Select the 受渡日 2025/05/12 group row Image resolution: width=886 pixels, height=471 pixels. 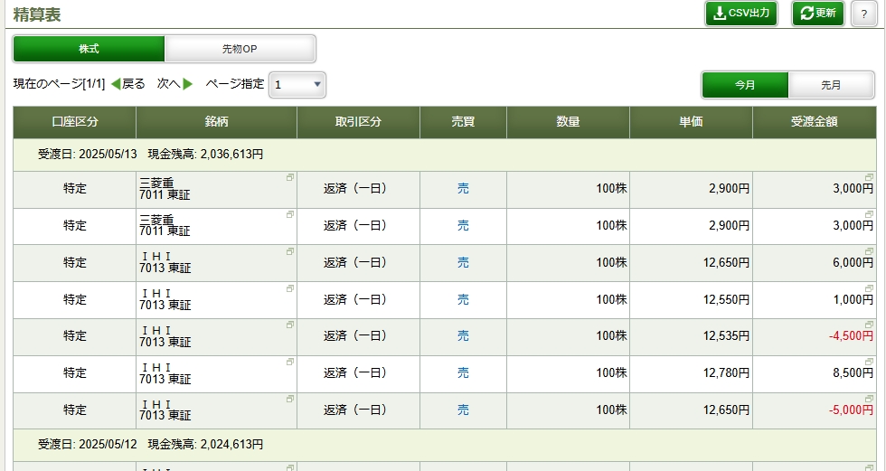[x=445, y=445]
